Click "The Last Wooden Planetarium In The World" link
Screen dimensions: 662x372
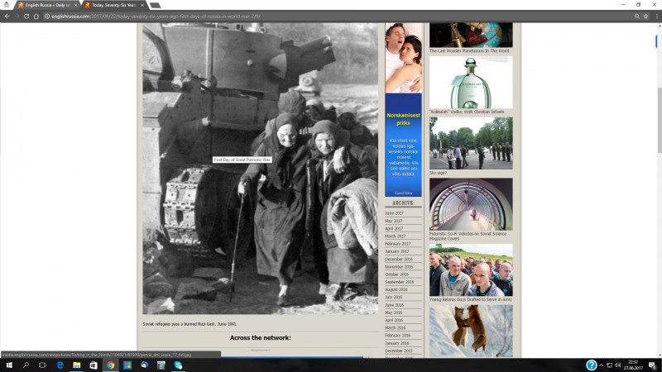tap(470, 50)
